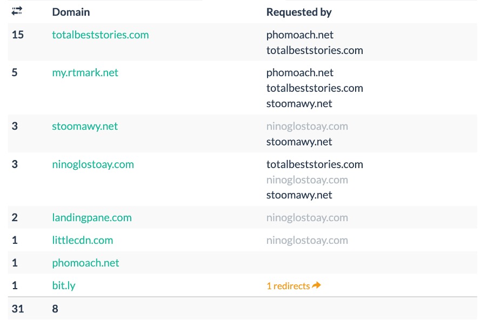481x320 pixels.
Task: Click stoomawy.net requester in the my.rtmark.net row
Action: [299, 104]
